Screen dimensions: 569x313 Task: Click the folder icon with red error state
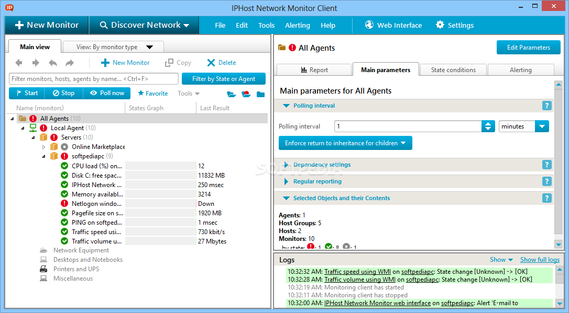coord(246,94)
